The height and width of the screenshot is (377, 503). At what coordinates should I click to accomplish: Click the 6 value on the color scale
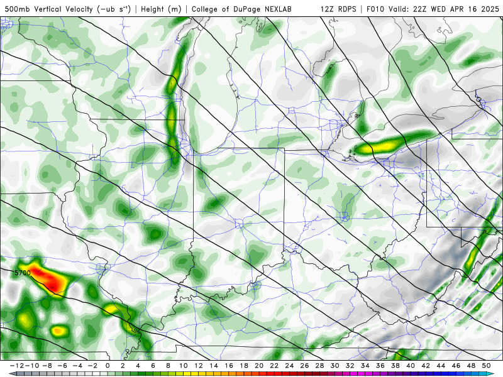point(153,366)
